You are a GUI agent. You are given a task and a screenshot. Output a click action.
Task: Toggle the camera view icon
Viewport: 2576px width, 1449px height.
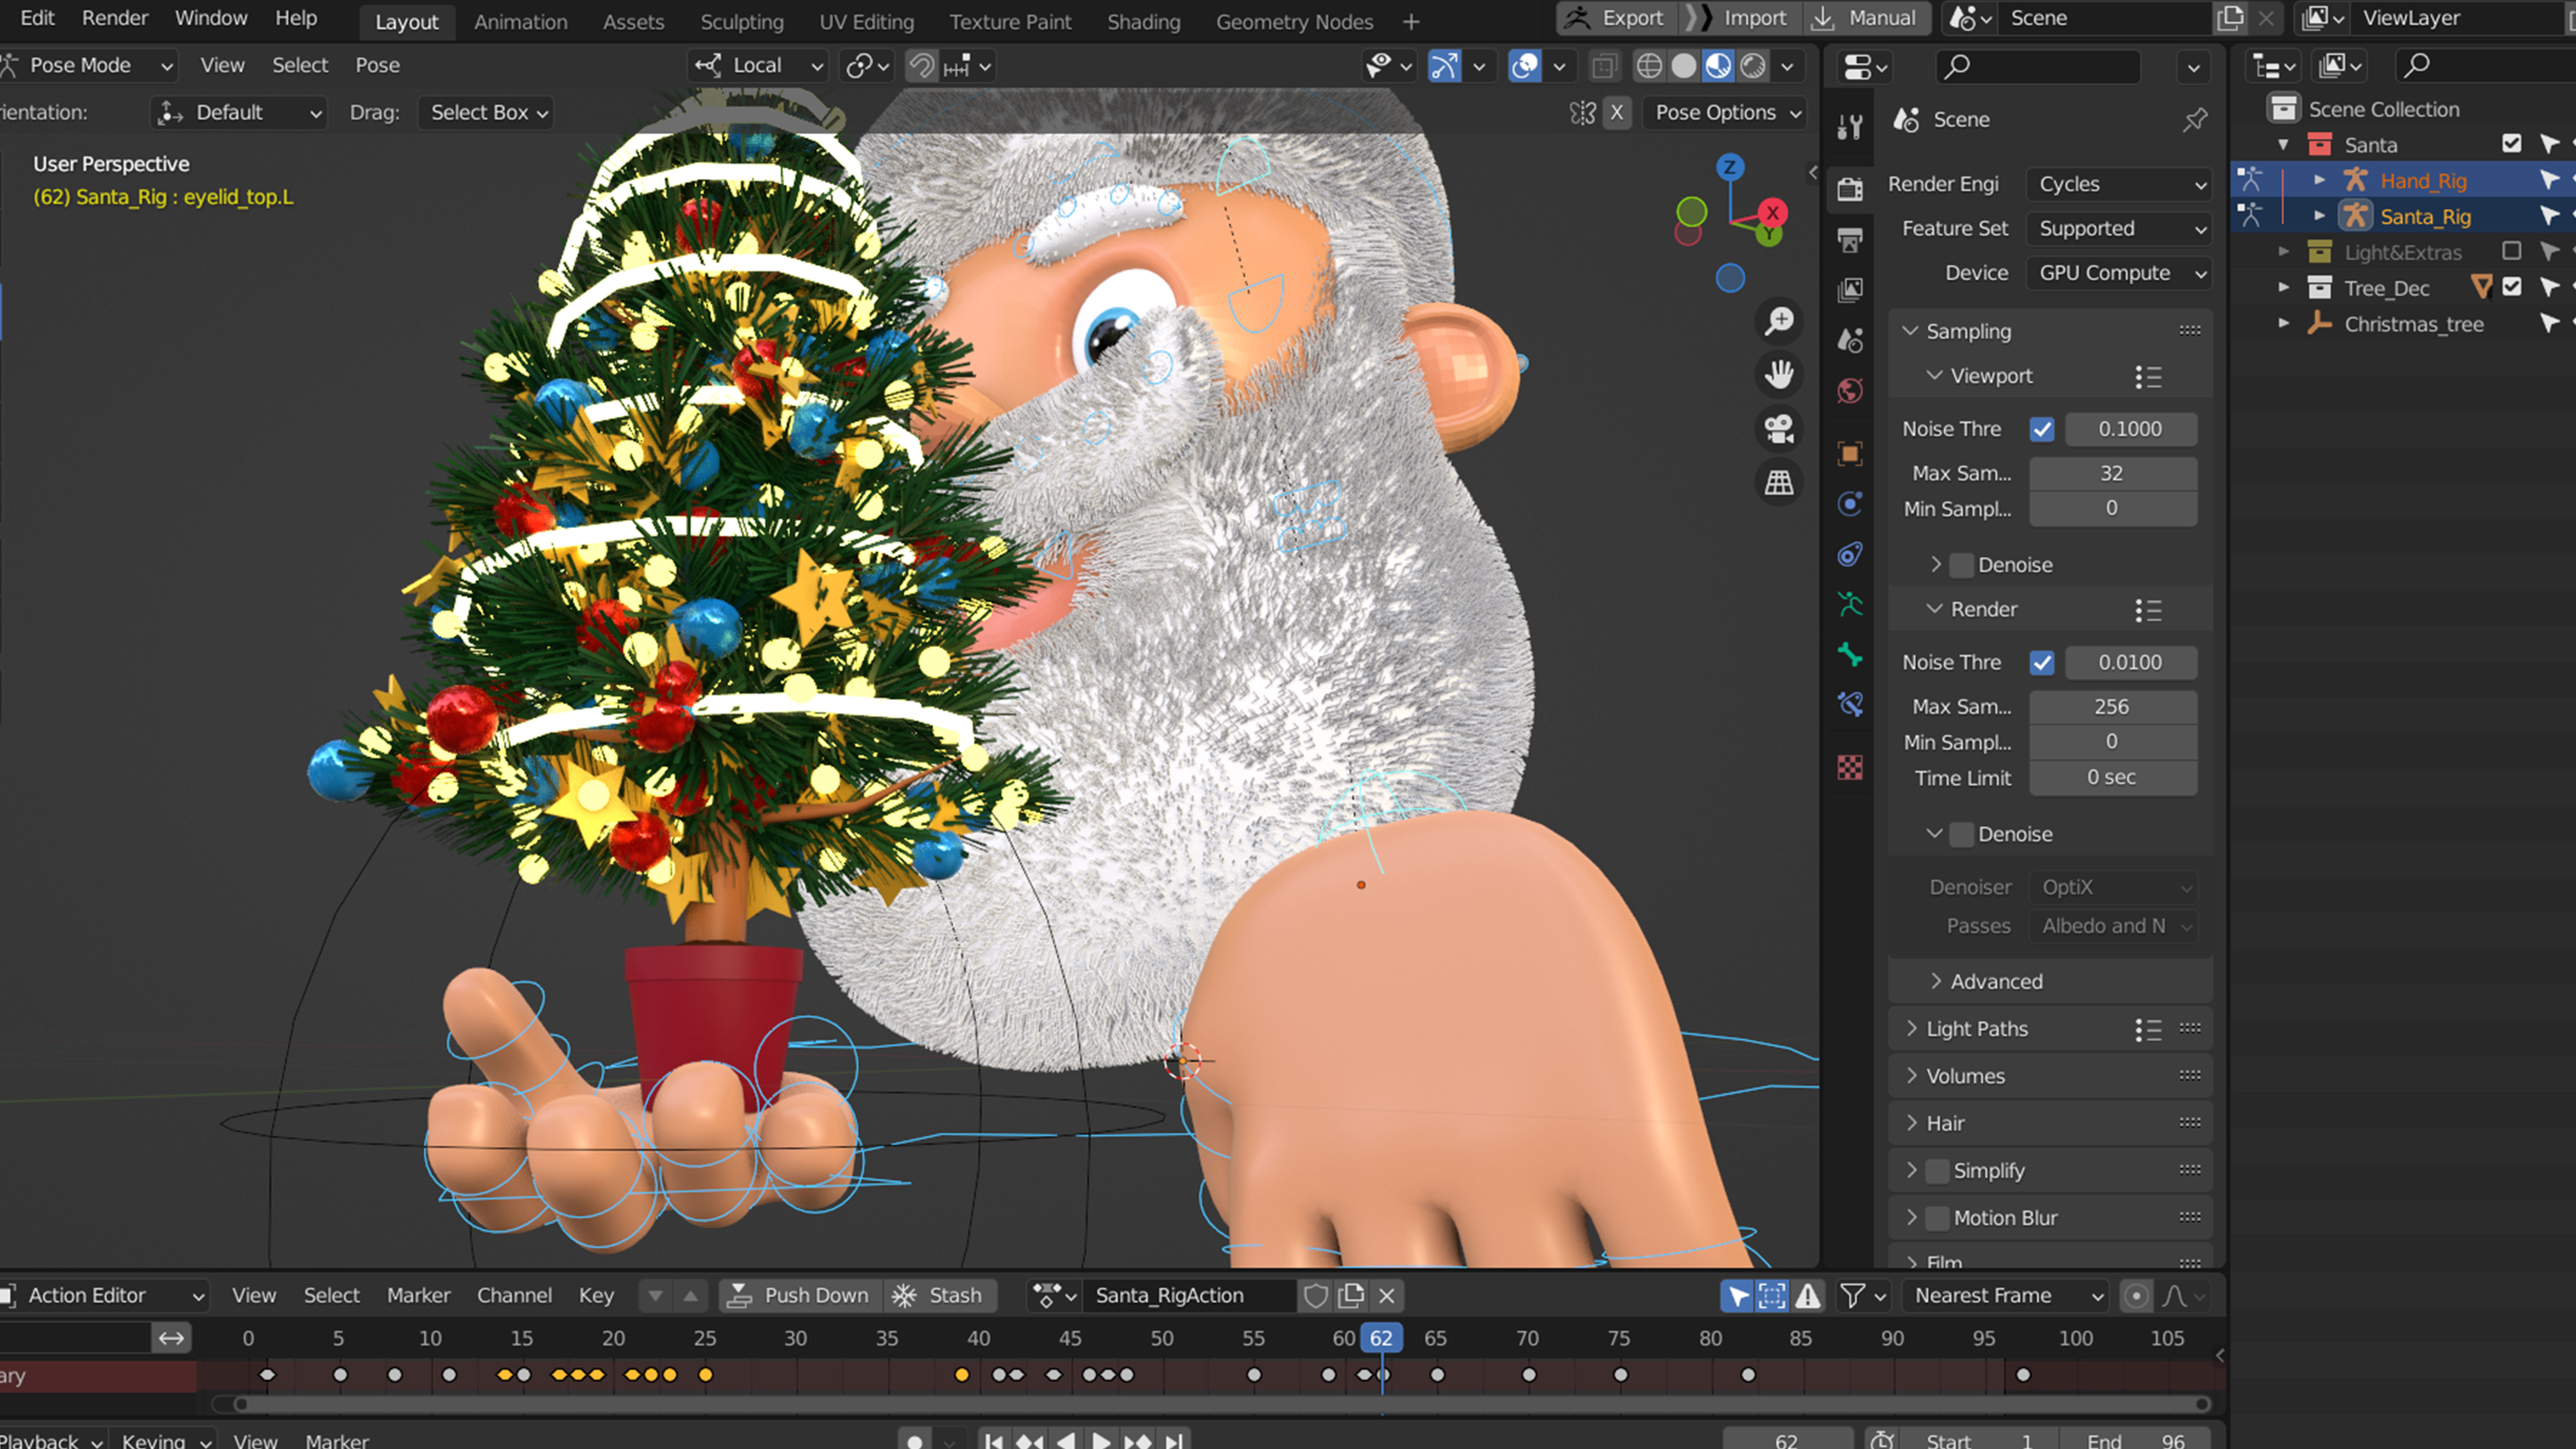point(1779,429)
